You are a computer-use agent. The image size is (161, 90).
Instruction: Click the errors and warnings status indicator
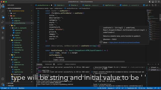point(14,88)
